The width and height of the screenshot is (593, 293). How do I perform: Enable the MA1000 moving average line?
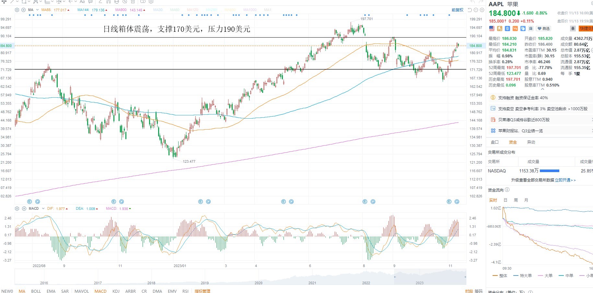point(250,10)
